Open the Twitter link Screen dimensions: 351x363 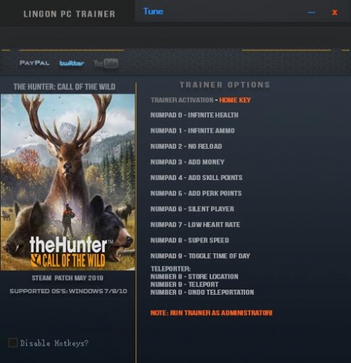tap(72, 63)
